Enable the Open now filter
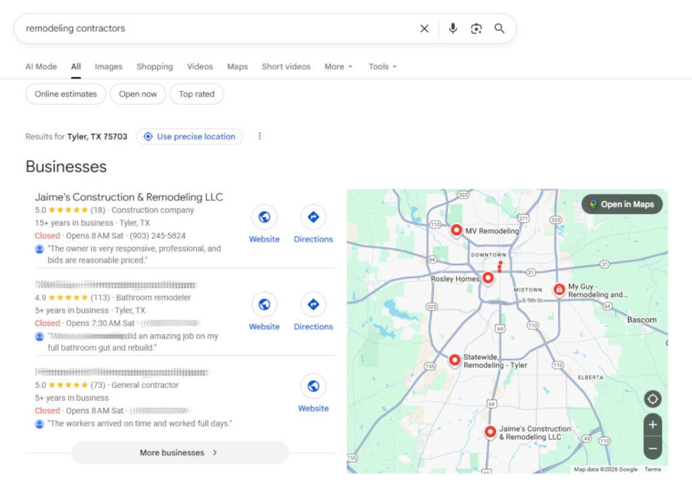Viewport: 692px width, 490px height. [138, 94]
